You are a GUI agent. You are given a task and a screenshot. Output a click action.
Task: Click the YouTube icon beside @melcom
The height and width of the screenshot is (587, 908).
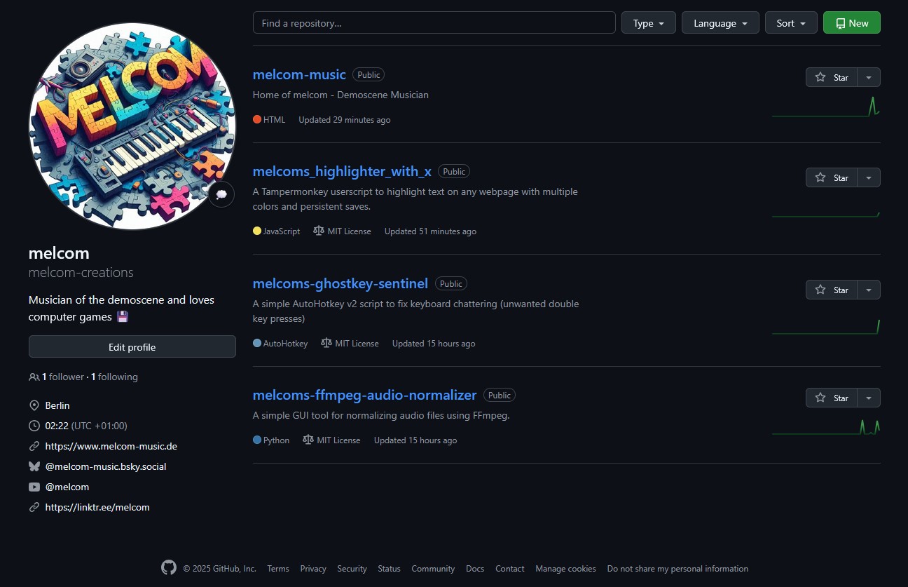pos(34,487)
